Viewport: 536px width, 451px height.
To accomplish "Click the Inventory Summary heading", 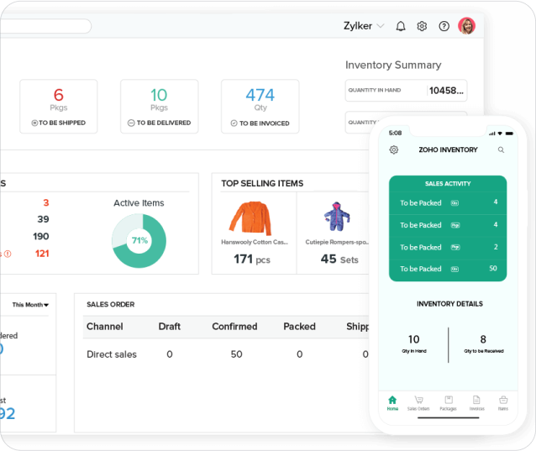I will click(393, 65).
